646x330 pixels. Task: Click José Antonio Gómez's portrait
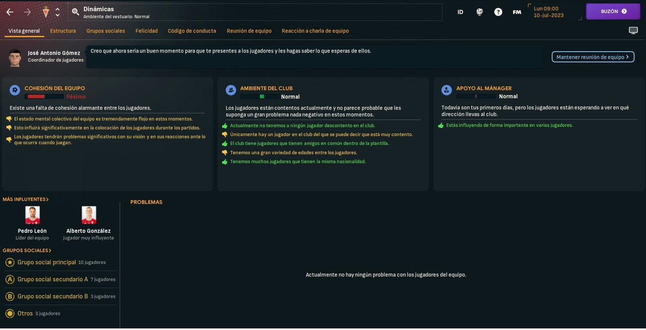click(15, 57)
